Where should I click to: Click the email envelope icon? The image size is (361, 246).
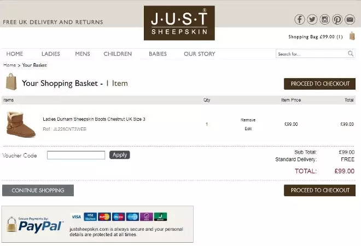click(x=350, y=19)
